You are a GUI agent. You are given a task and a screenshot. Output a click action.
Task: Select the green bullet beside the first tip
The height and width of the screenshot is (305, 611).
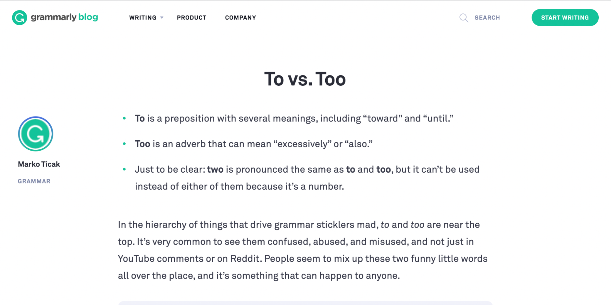(x=125, y=117)
